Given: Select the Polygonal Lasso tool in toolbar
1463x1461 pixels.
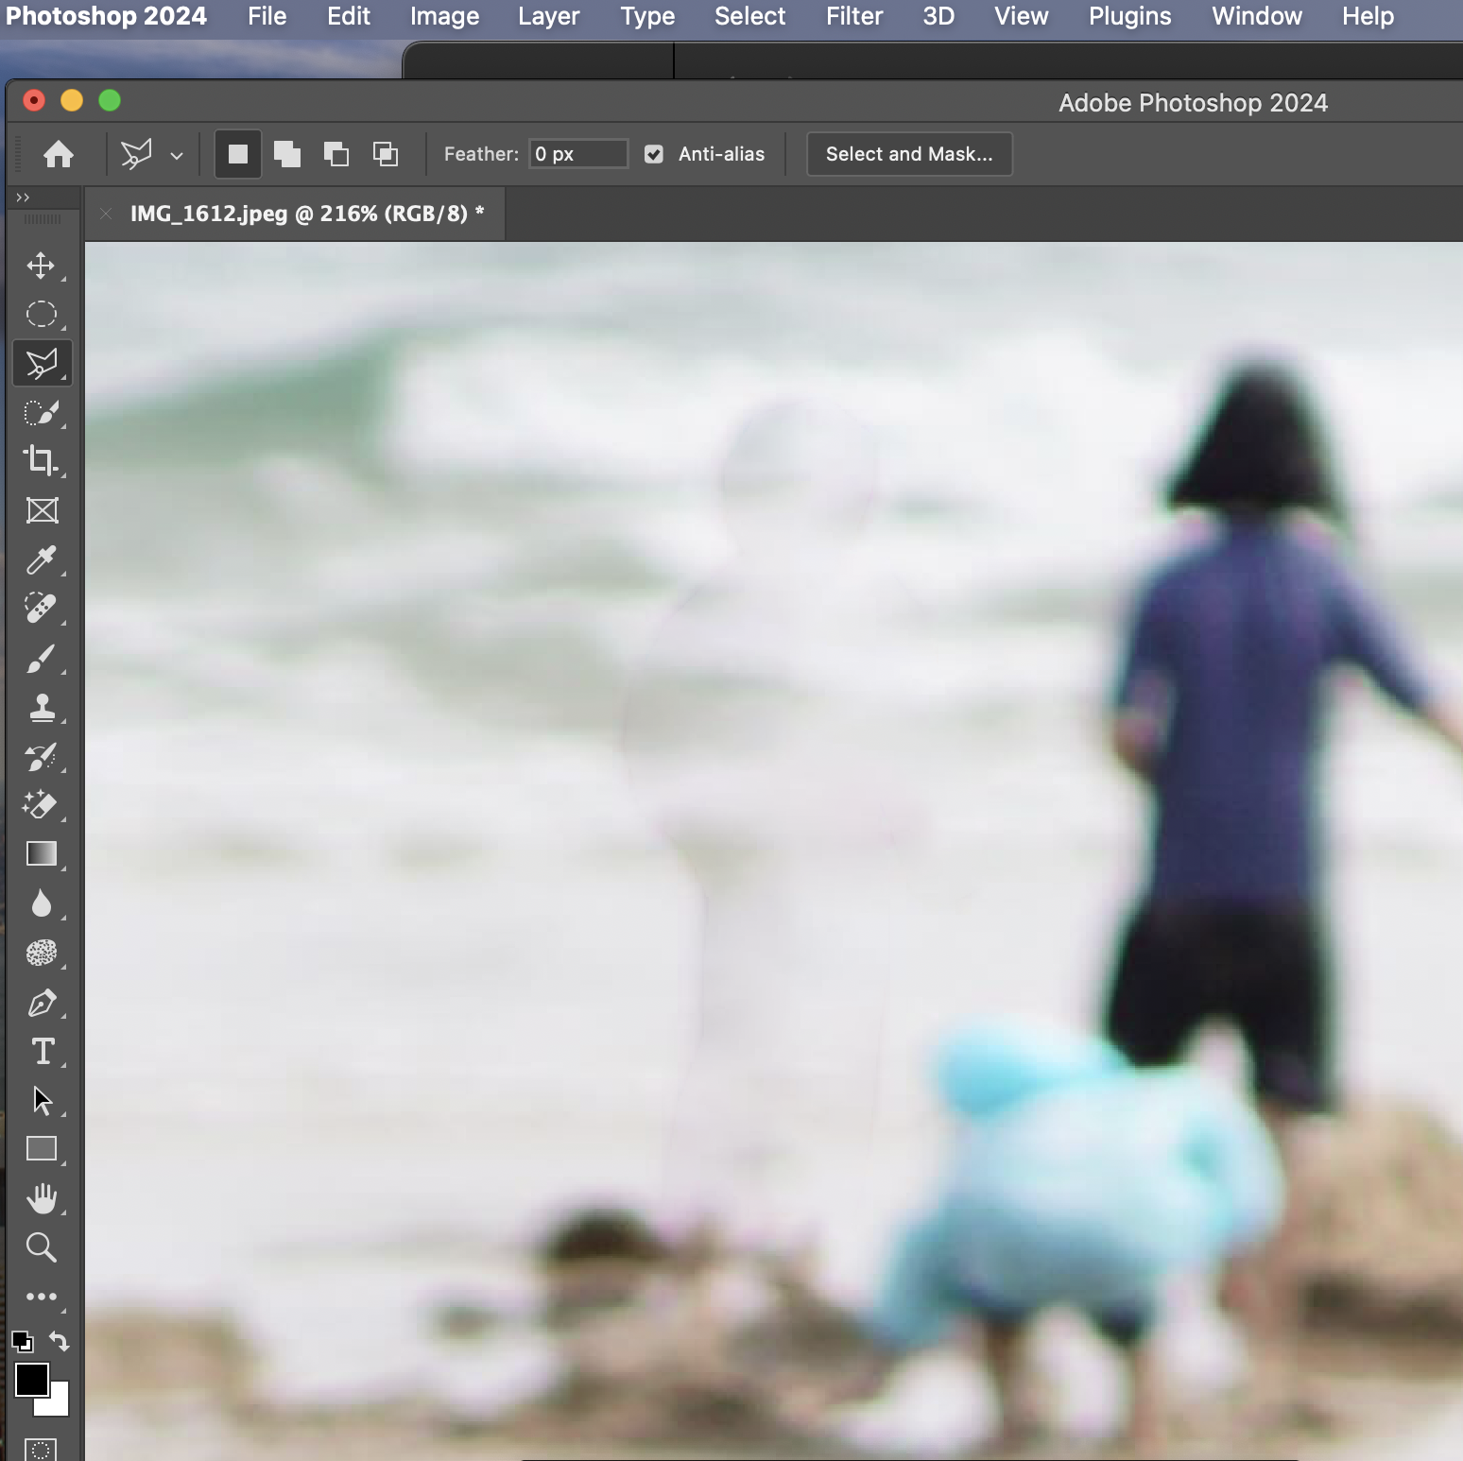Looking at the screenshot, I should pyautogui.click(x=42, y=363).
